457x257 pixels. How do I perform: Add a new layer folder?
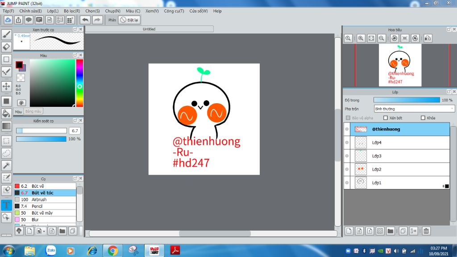pos(391,231)
